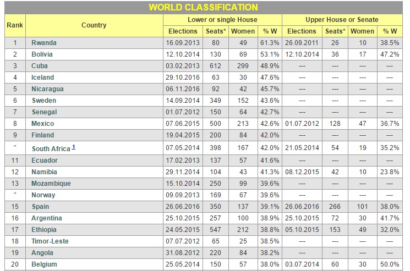
Task: Select the Norway country link
Action: [43, 195]
